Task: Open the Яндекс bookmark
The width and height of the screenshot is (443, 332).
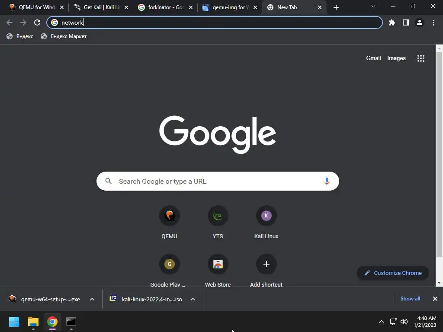Action: click(x=20, y=36)
